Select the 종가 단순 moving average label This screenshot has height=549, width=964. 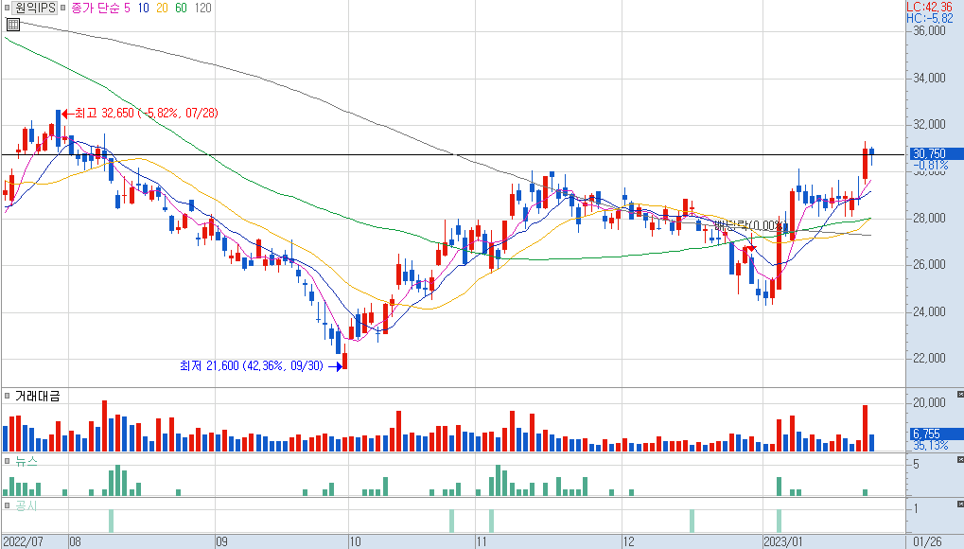[96, 8]
